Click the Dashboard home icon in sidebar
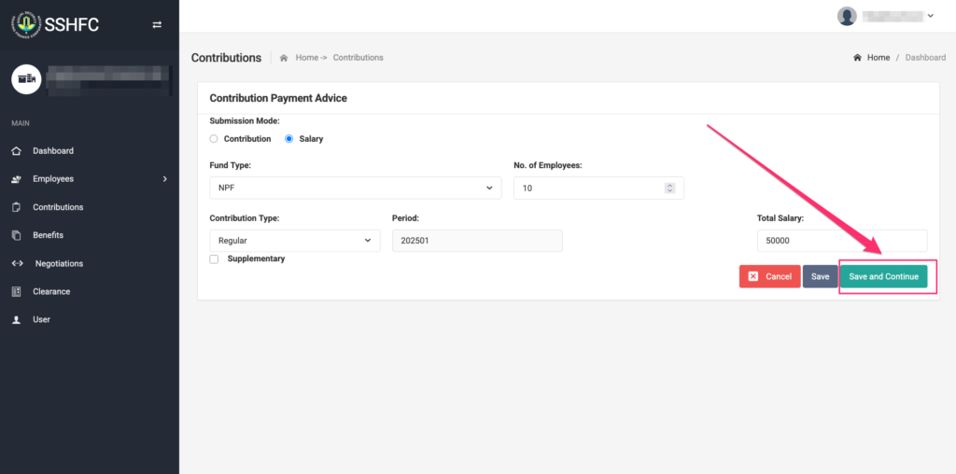The width and height of the screenshot is (956, 474). pyautogui.click(x=16, y=151)
